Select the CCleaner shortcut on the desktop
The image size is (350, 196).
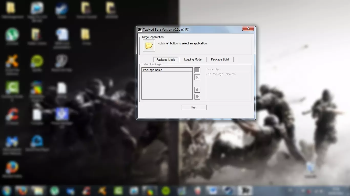click(12, 116)
